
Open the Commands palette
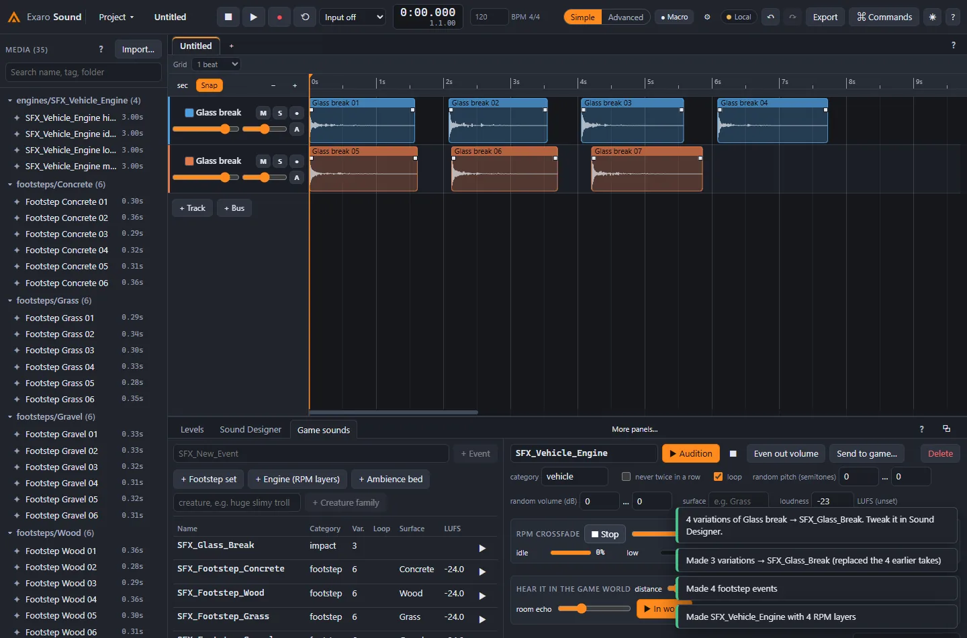884,17
